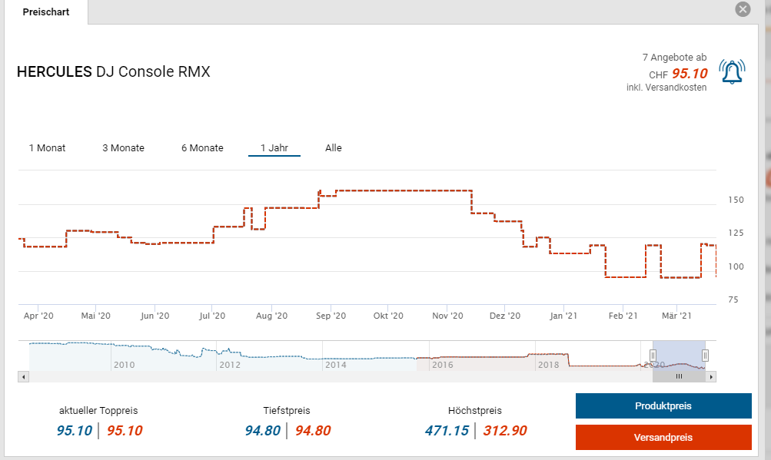Viewport: 771px width, 460px height.
Task: Close the Preischart dialog with the X
Action: [742, 9]
